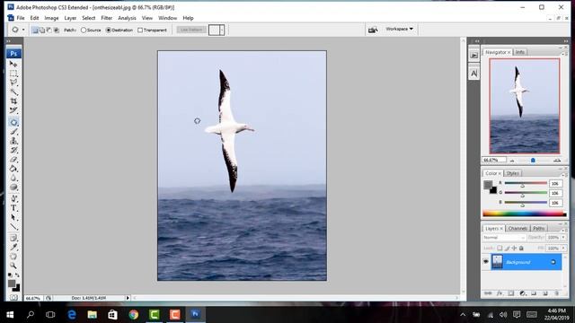Open the pattern picker dropdown arrow
Image resolution: width=575 pixels, height=323 pixels.
pos(222,30)
